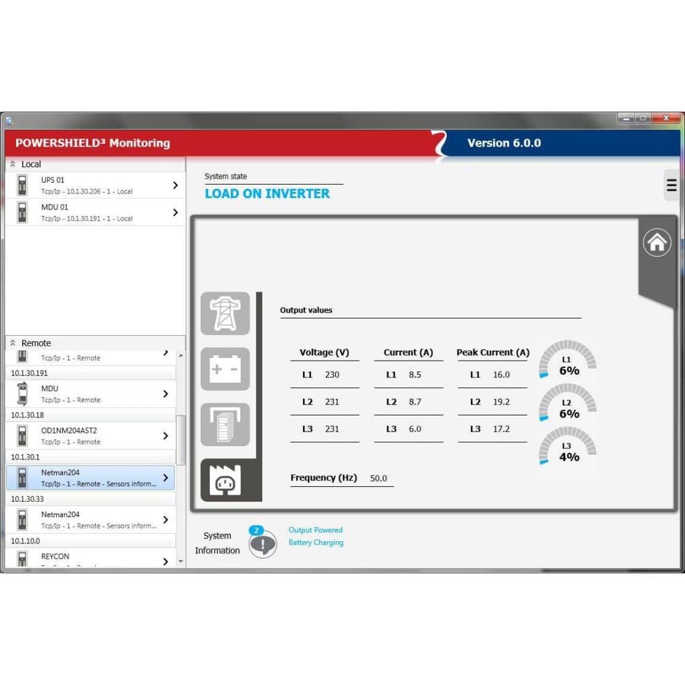
Task: Click the Battery Charging status link
Action: [316, 543]
